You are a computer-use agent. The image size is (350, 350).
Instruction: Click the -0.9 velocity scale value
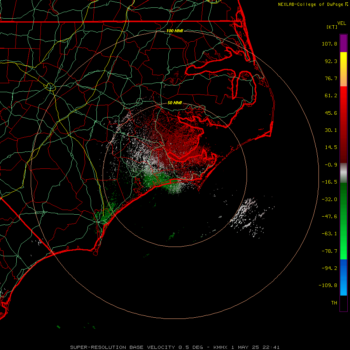[331, 165]
